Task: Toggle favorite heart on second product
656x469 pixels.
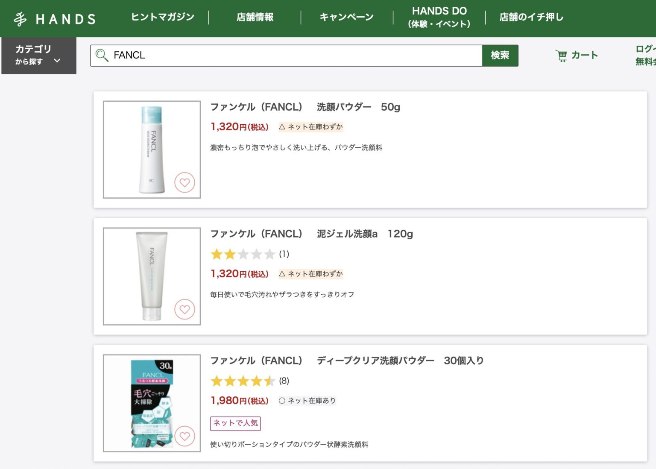Action: point(185,309)
